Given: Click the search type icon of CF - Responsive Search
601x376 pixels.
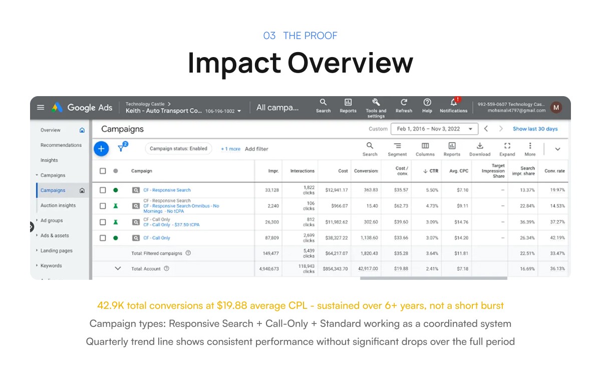Looking at the screenshot, I should point(136,190).
